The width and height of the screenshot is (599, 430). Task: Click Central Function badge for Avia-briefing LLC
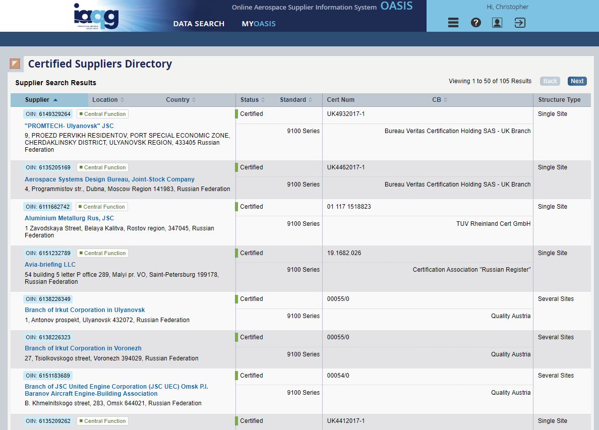[102, 253]
